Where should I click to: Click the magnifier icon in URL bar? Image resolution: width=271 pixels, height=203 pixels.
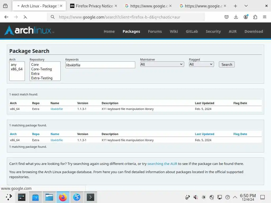pos(53,17)
